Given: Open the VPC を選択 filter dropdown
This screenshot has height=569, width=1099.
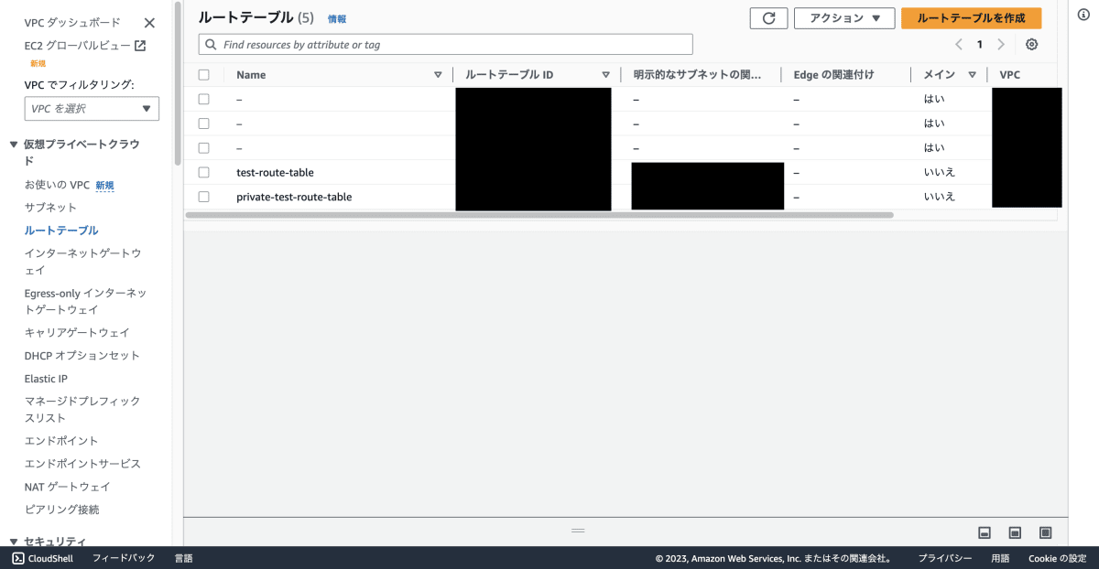Looking at the screenshot, I should 92,109.
